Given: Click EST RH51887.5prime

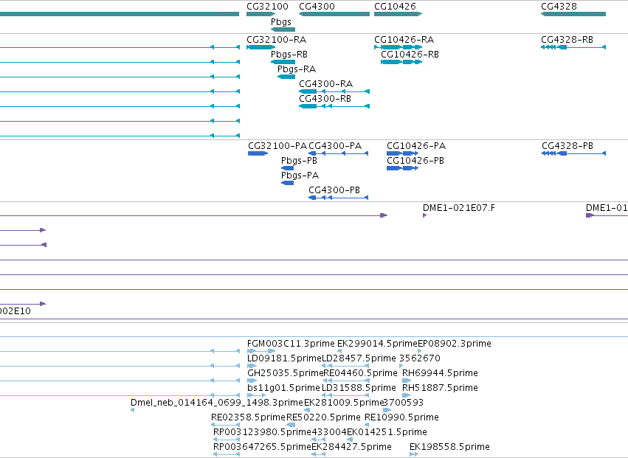Looking at the screenshot, I should click(x=440, y=388).
